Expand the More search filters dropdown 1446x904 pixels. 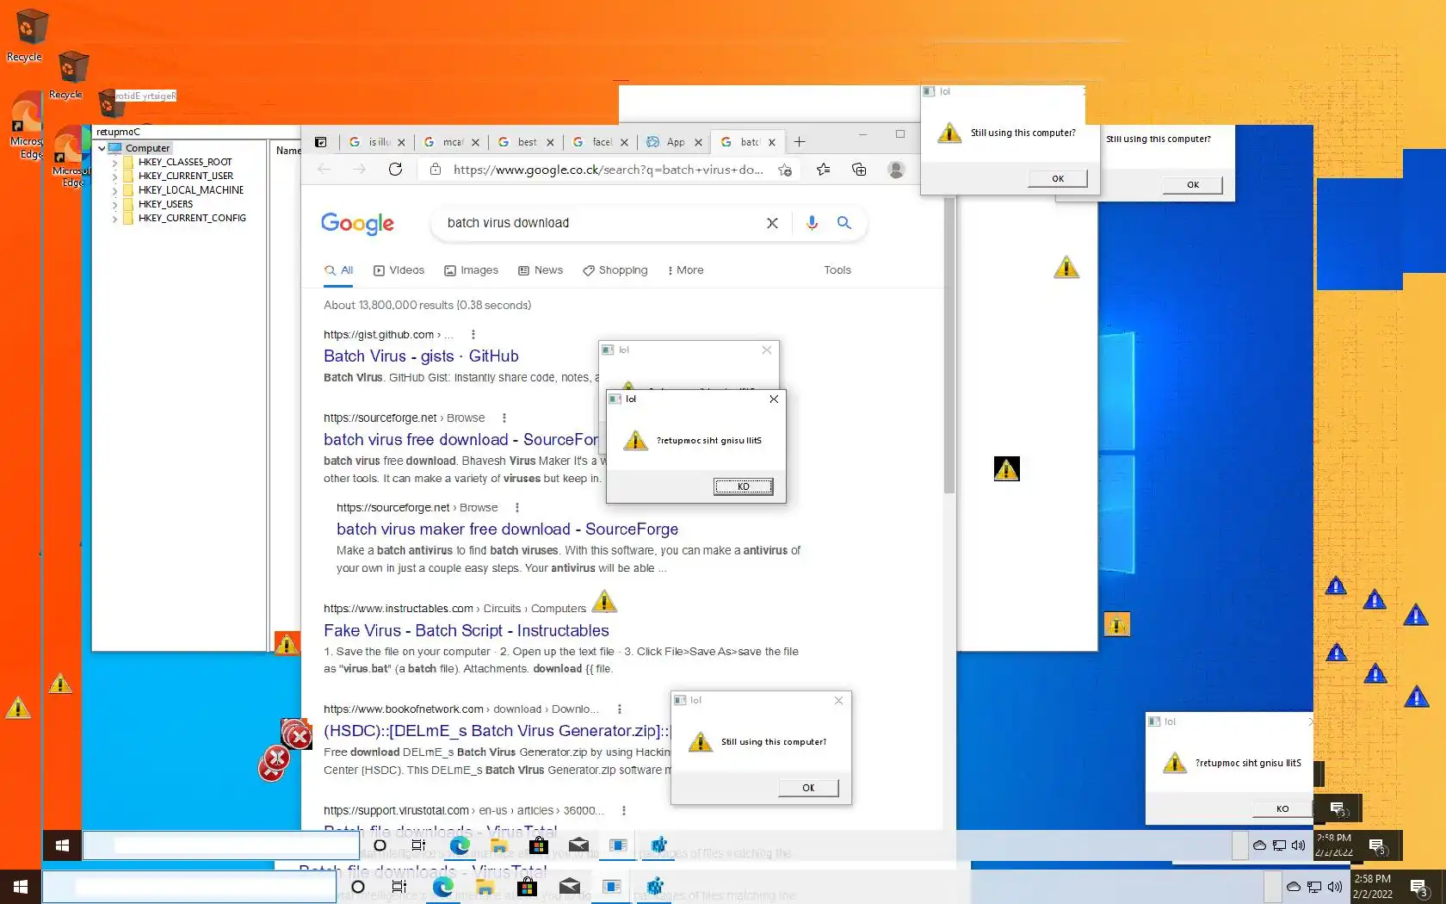(685, 270)
